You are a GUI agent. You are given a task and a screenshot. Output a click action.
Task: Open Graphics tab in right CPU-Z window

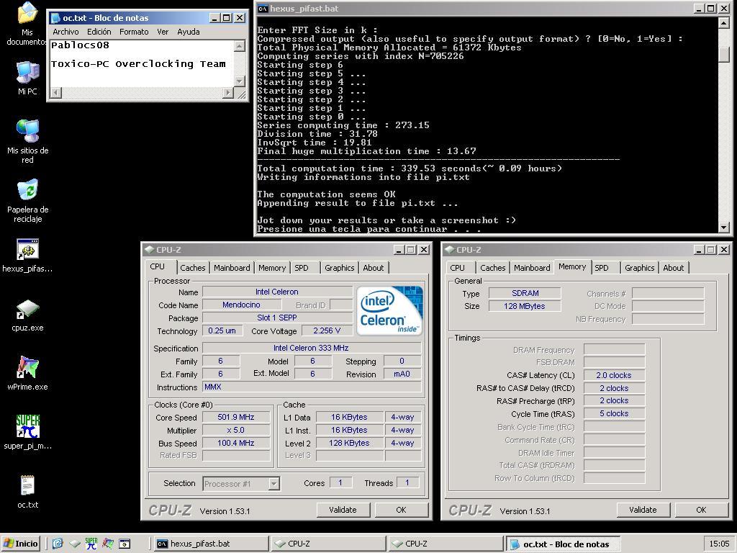click(x=639, y=268)
